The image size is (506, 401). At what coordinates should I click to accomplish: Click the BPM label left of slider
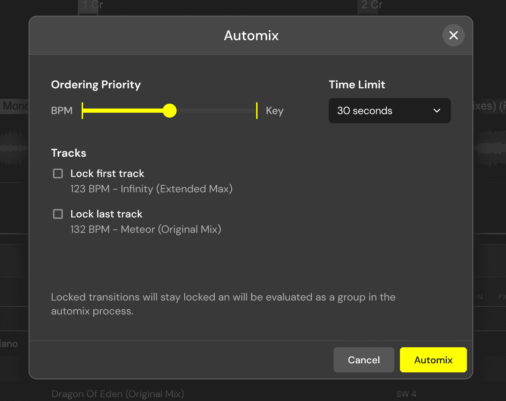point(62,111)
